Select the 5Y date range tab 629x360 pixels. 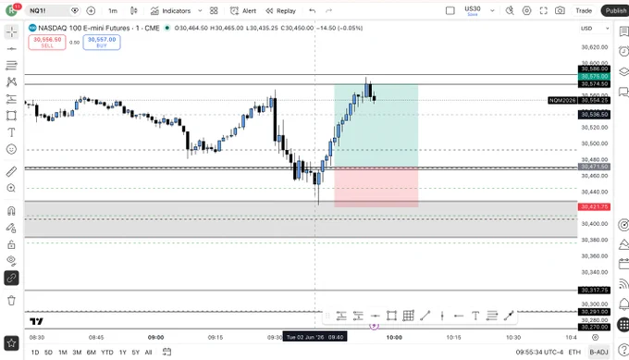[136, 353]
